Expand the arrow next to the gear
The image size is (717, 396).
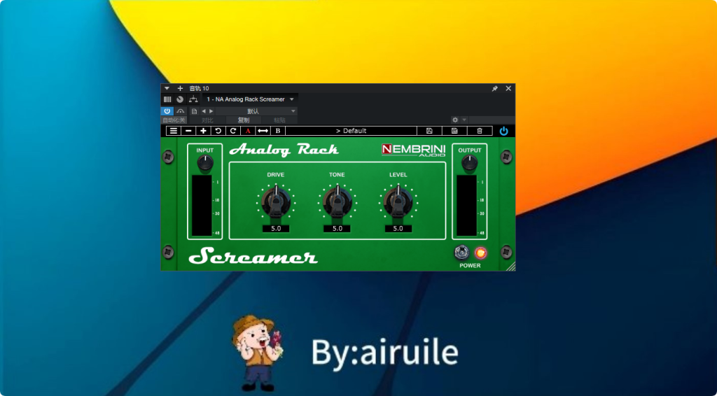point(464,120)
